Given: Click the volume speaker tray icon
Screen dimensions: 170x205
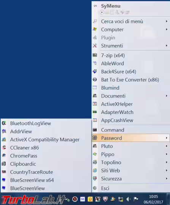Looking at the screenshot, I should pos(128,199).
